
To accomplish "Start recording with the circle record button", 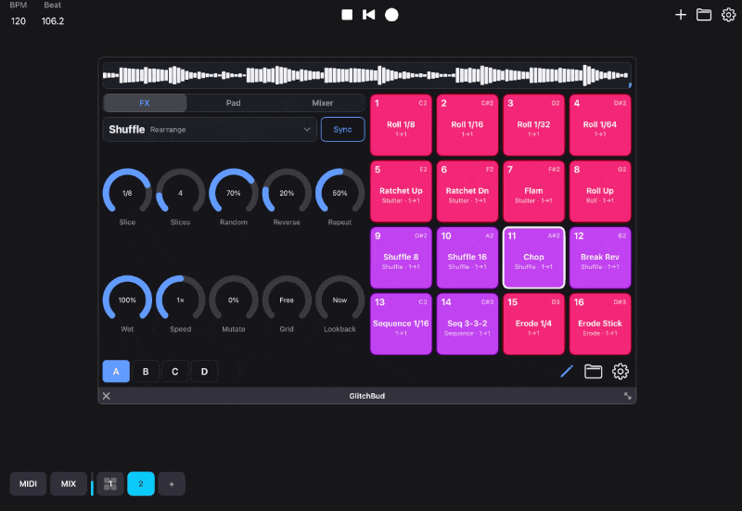I will pyautogui.click(x=391, y=15).
